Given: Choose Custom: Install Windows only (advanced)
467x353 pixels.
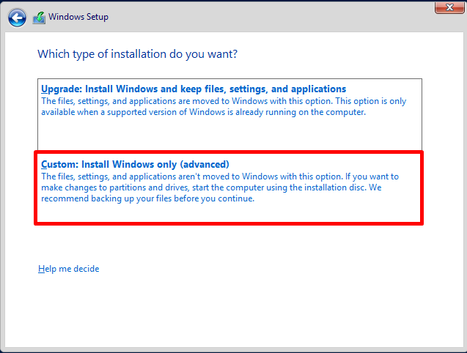Looking at the screenshot, I should click(135, 164).
